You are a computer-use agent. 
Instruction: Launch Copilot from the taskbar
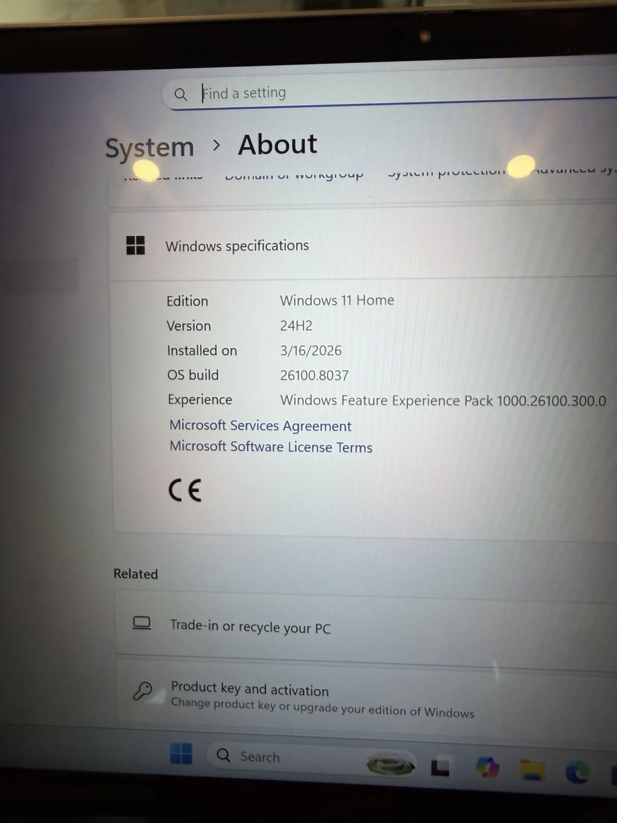pos(487,768)
